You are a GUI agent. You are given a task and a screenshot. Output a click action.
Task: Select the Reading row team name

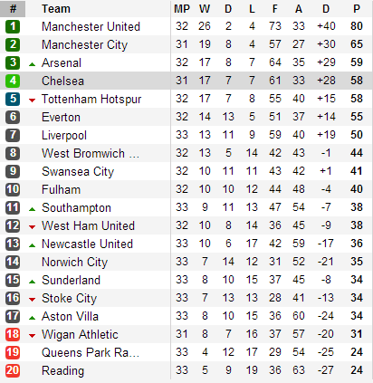coord(62,371)
